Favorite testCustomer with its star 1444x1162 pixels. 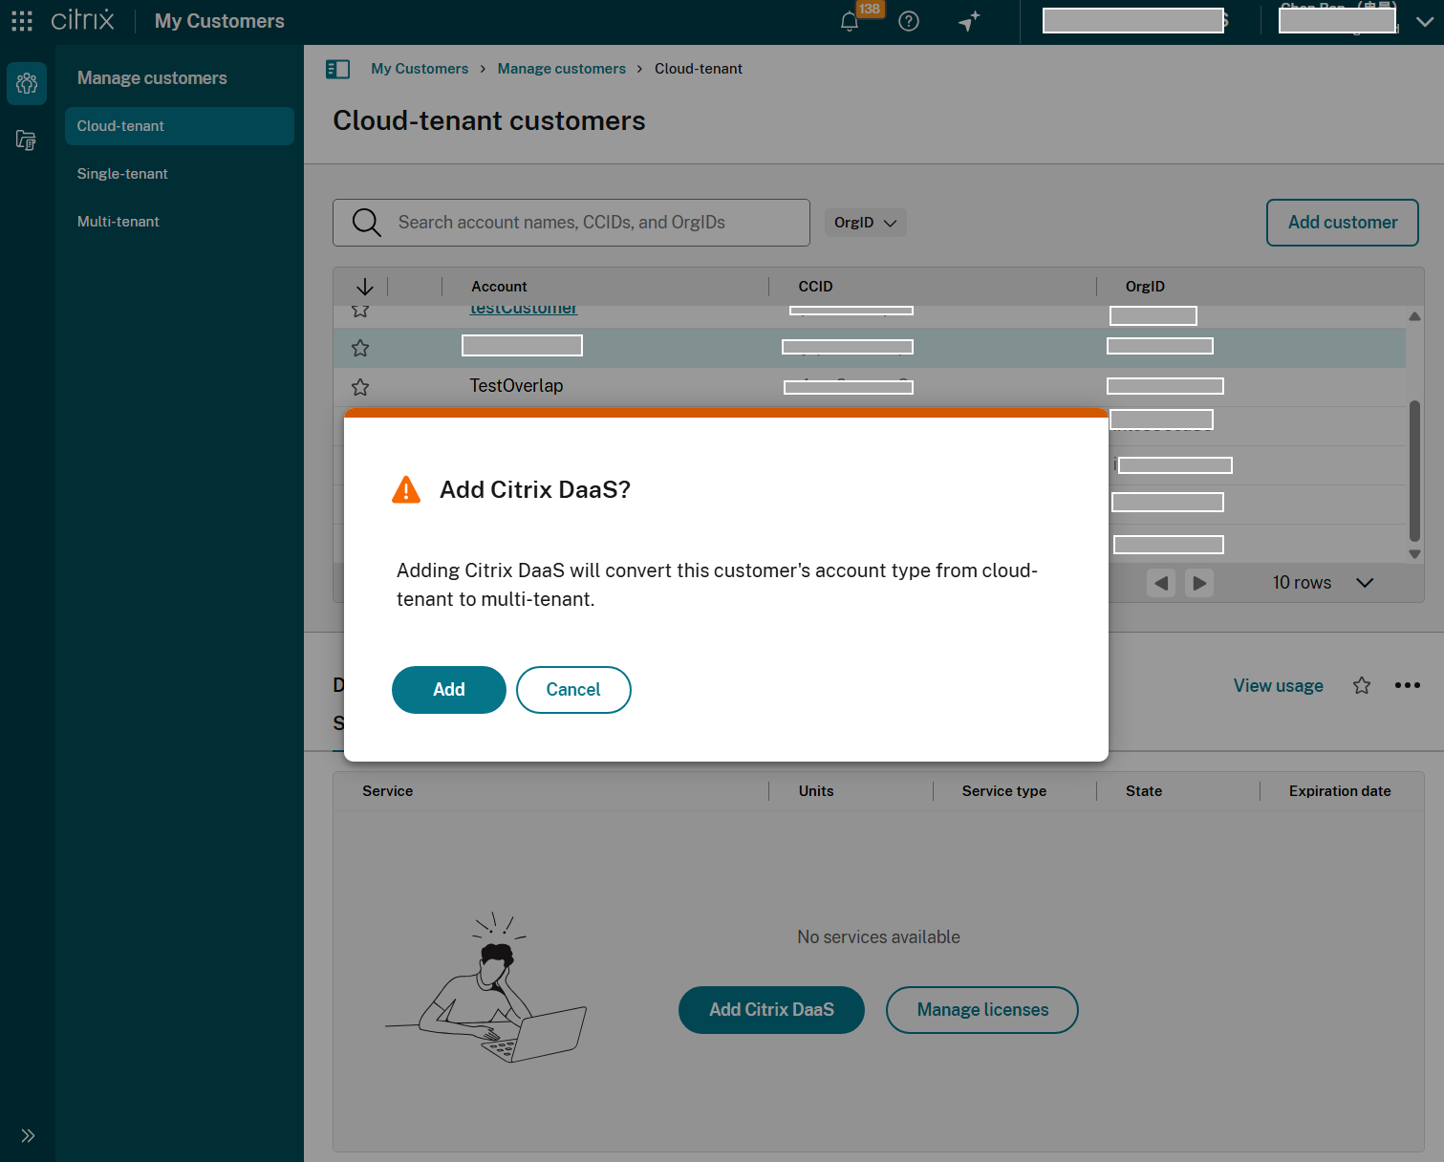coord(360,310)
